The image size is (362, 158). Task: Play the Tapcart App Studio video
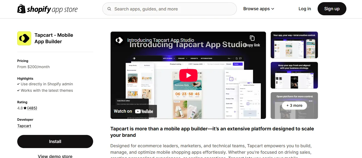tap(188, 75)
